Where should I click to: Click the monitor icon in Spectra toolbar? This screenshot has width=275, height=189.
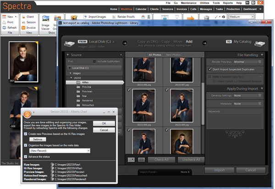point(177,17)
